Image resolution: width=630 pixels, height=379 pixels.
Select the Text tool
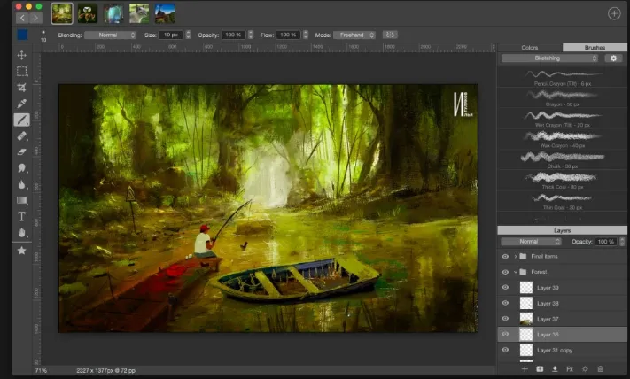[21, 216]
